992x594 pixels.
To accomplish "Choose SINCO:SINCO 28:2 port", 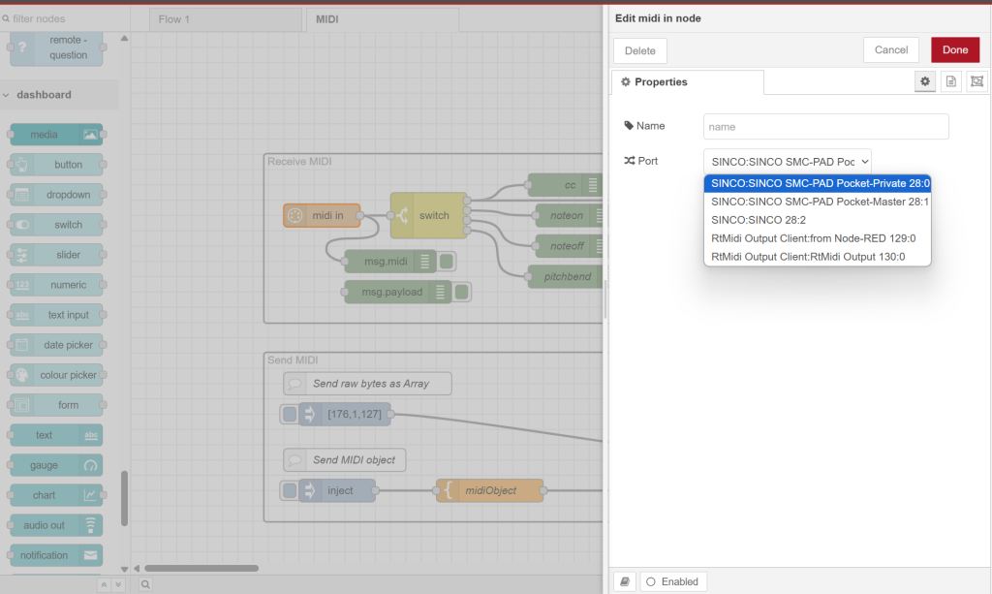I will (x=818, y=220).
